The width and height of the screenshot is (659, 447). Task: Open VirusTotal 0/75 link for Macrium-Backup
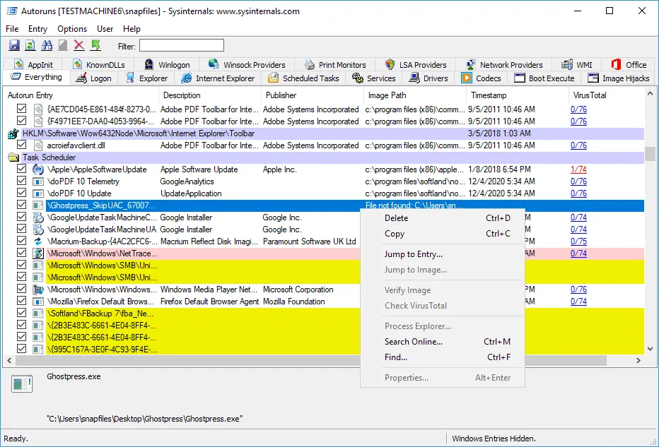tap(578, 242)
